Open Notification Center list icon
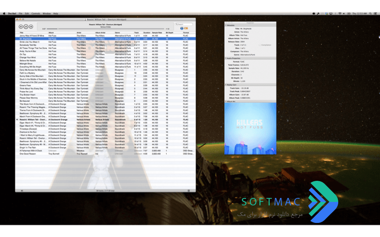Viewport: 380px width, 237px height. coord(375,14)
